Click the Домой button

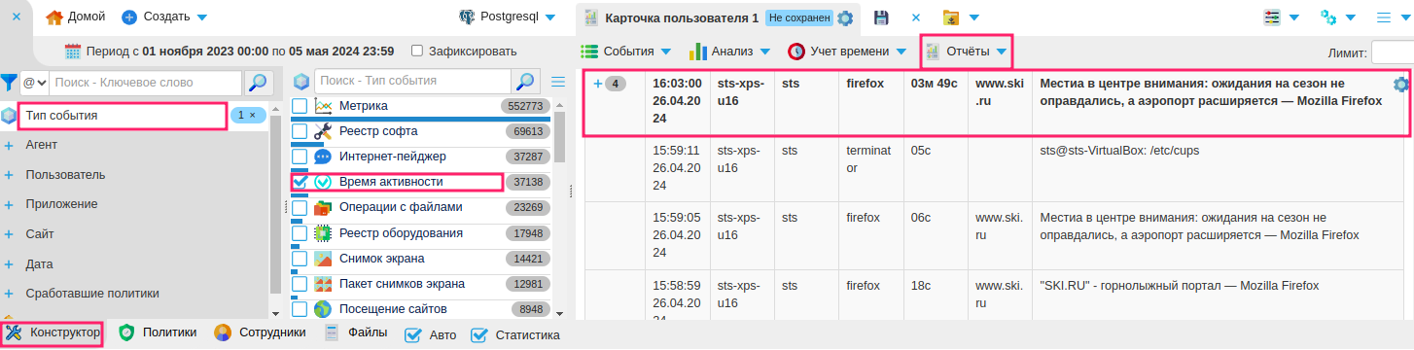coord(76,17)
